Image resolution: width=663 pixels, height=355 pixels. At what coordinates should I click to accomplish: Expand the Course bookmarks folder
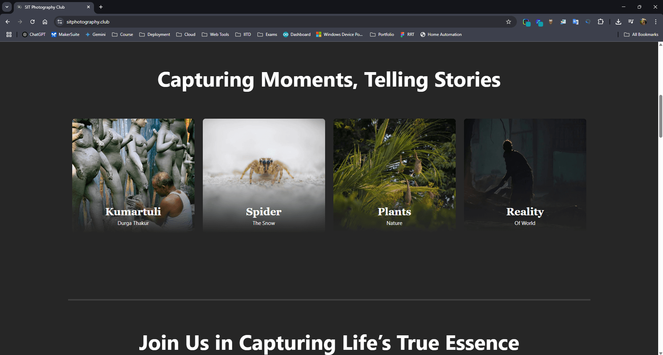point(123,34)
